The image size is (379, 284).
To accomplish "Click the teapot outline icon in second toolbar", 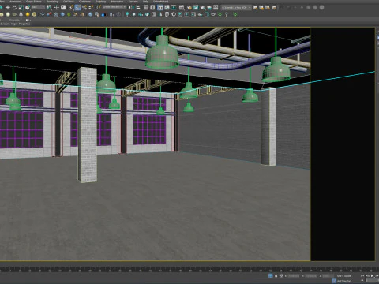I will point(213,14).
